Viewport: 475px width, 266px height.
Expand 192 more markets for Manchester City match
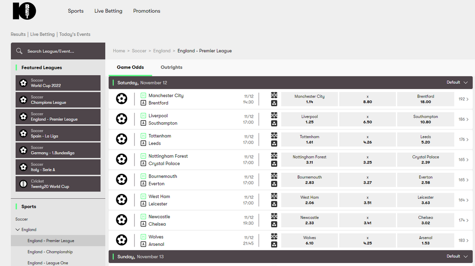tap(464, 99)
